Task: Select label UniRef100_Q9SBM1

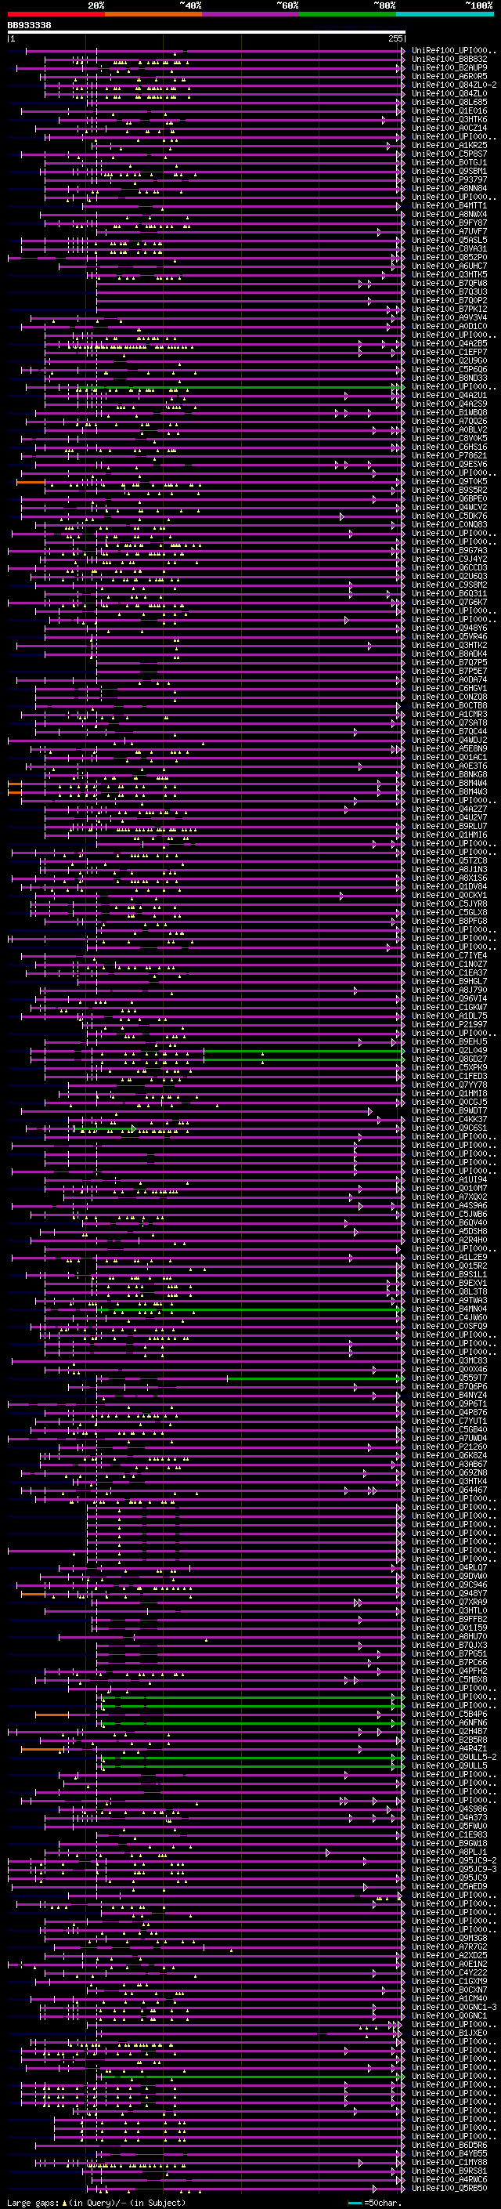Action: (x=449, y=172)
